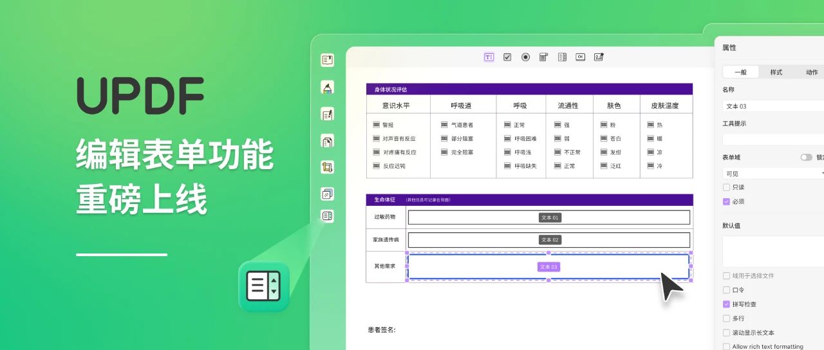Click the 名称 field containing 文本 03

click(773, 106)
